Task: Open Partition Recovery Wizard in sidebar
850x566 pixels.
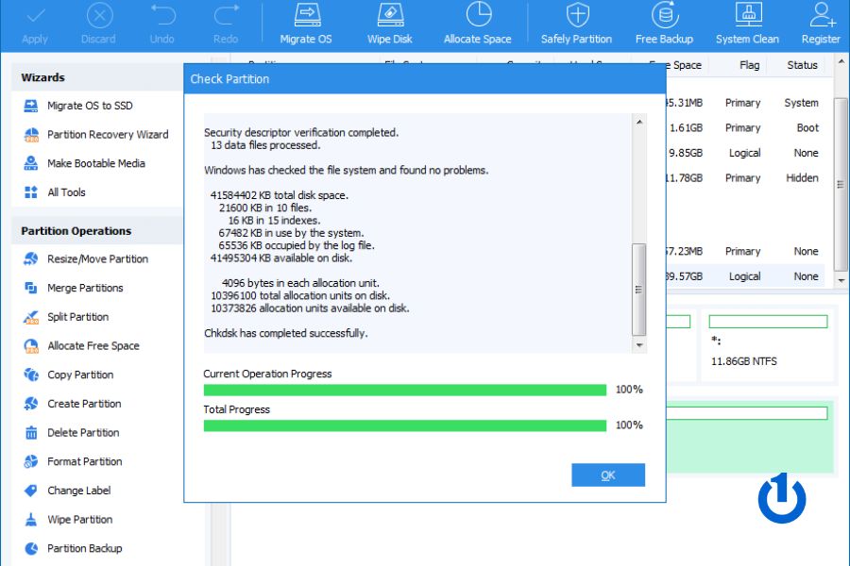Action: point(107,135)
